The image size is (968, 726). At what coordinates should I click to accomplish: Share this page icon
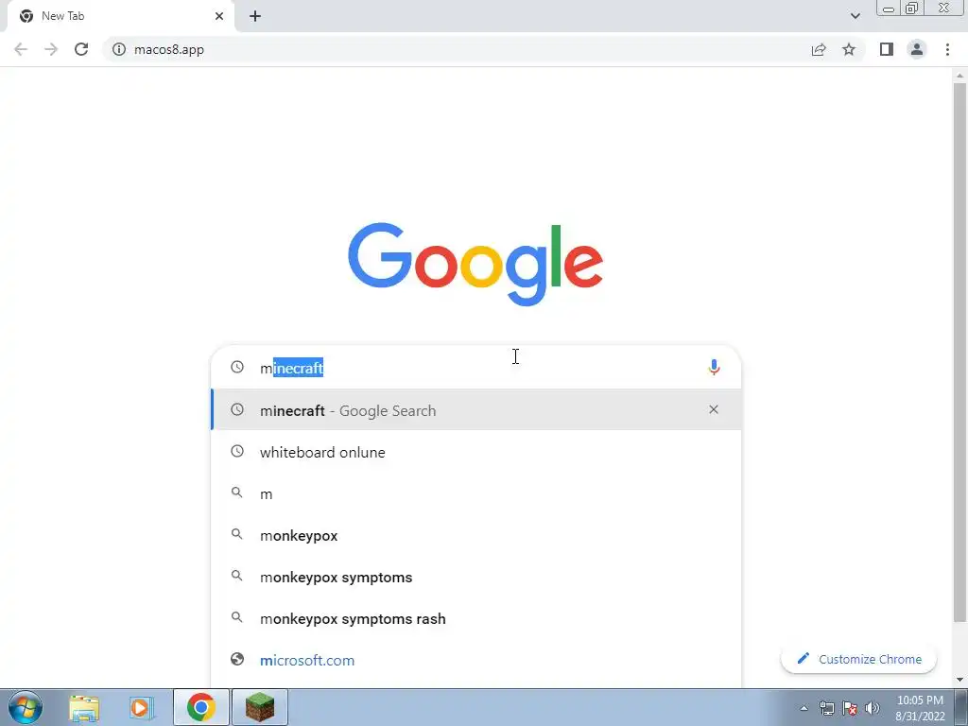819,49
